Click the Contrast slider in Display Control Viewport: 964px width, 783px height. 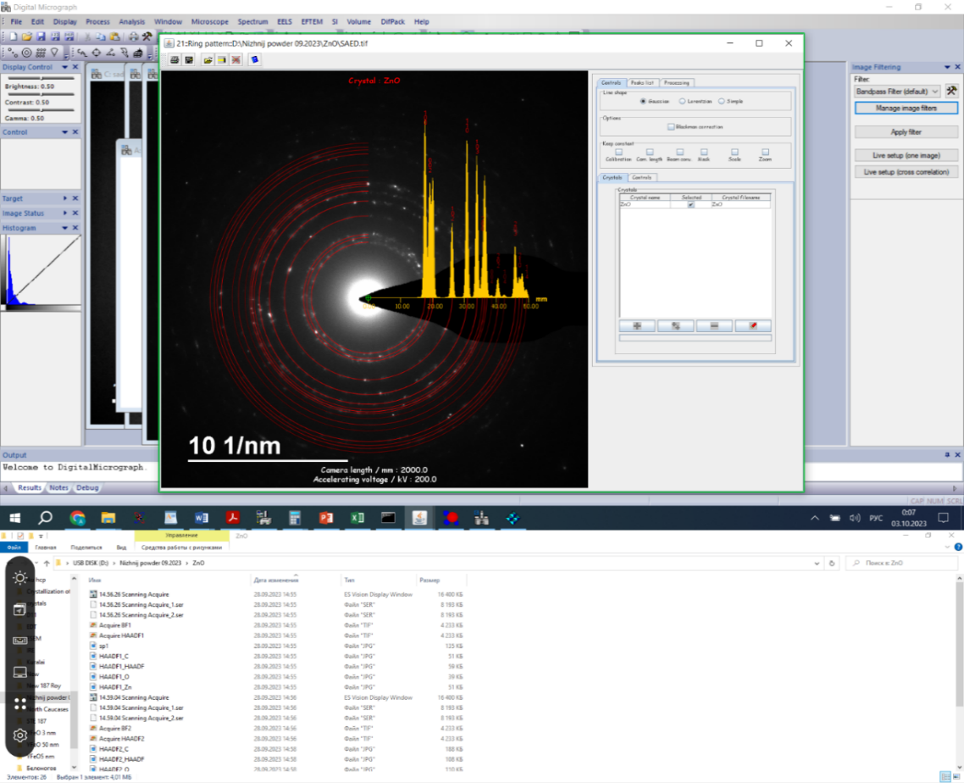click(x=41, y=95)
